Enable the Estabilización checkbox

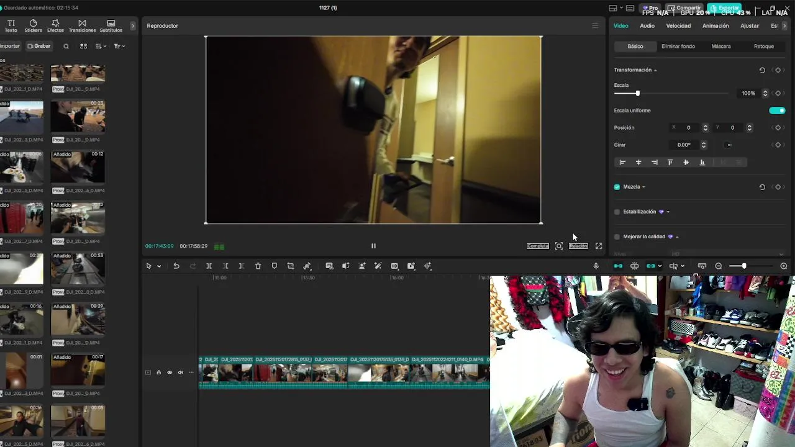point(617,212)
